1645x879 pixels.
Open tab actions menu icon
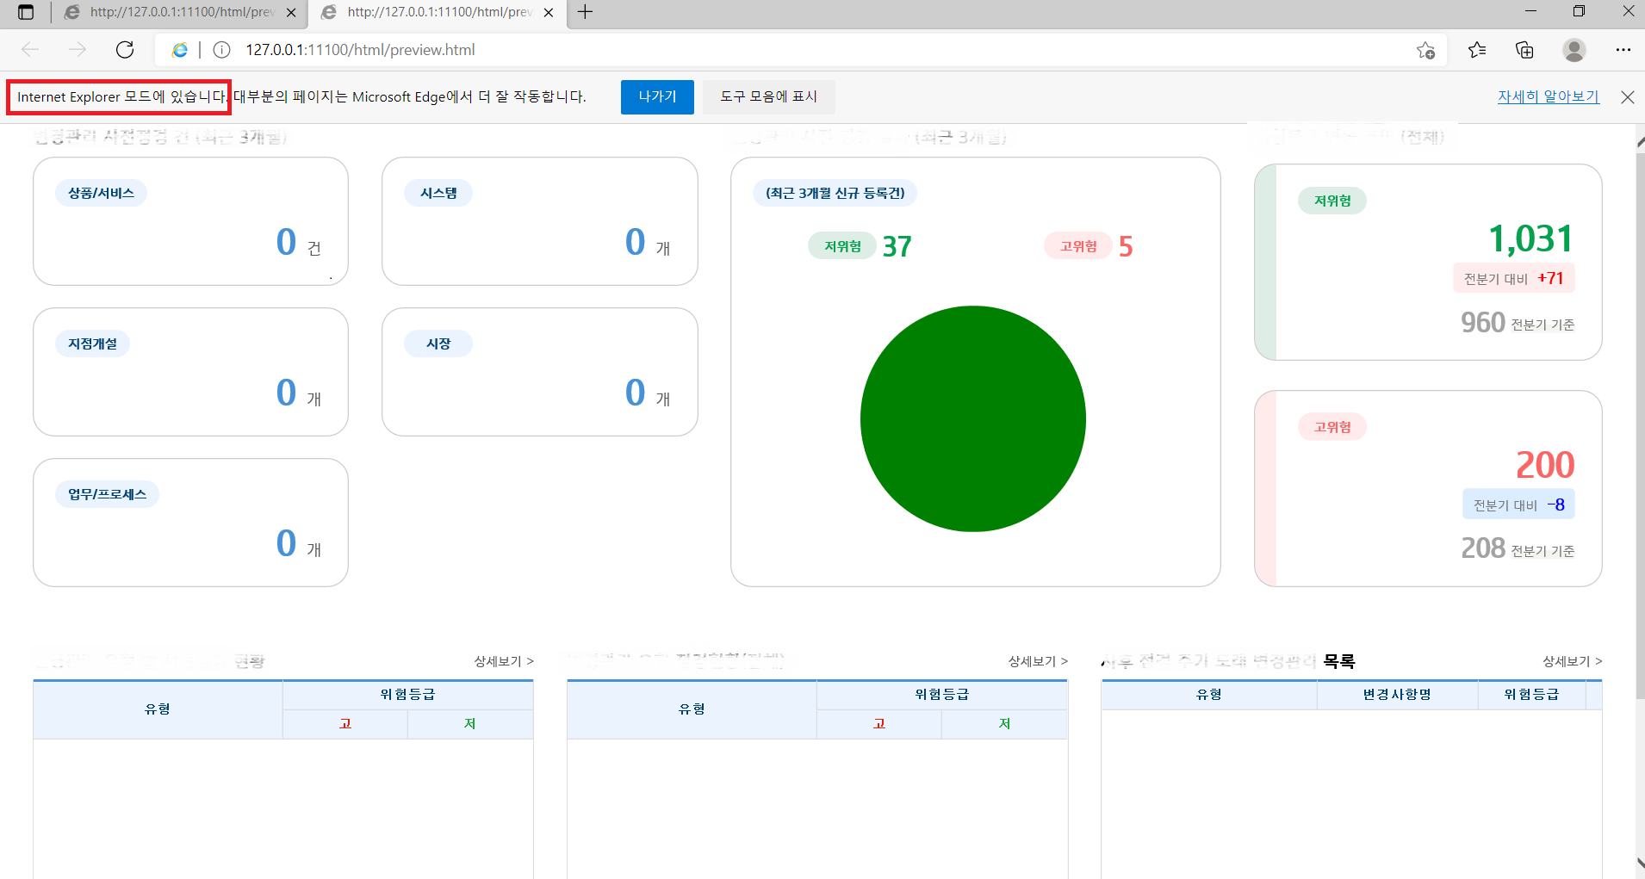[x=26, y=12]
